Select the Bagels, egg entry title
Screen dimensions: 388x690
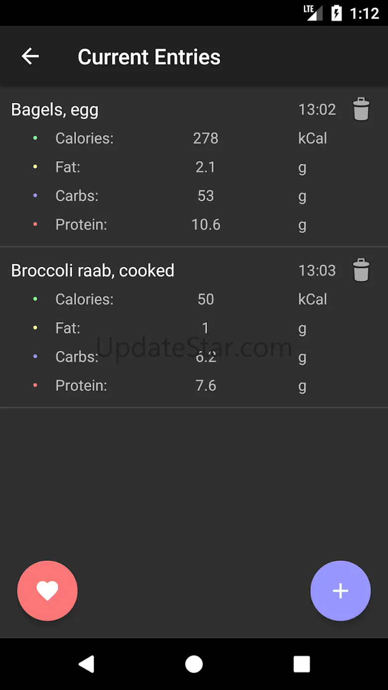(55, 110)
